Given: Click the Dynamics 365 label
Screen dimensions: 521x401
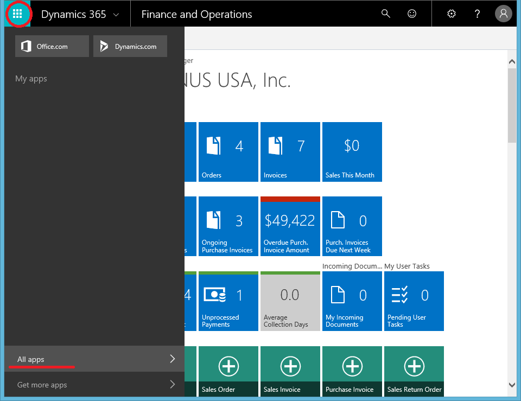Looking at the screenshot, I should coord(73,14).
